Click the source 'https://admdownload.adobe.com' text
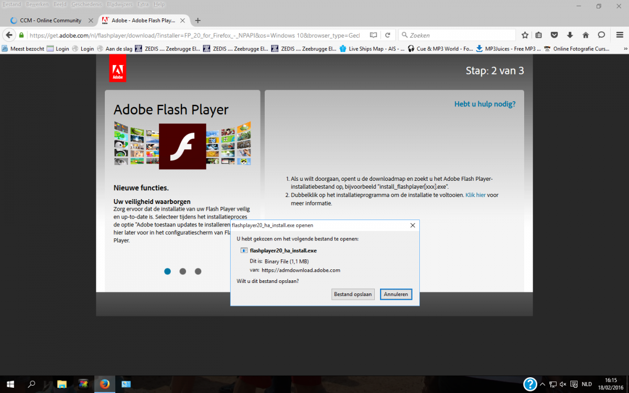Viewport: 629px width, 393px height. (301, 270)
